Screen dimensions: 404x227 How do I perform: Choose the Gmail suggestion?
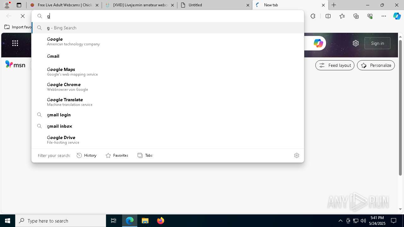click(168, 56)
